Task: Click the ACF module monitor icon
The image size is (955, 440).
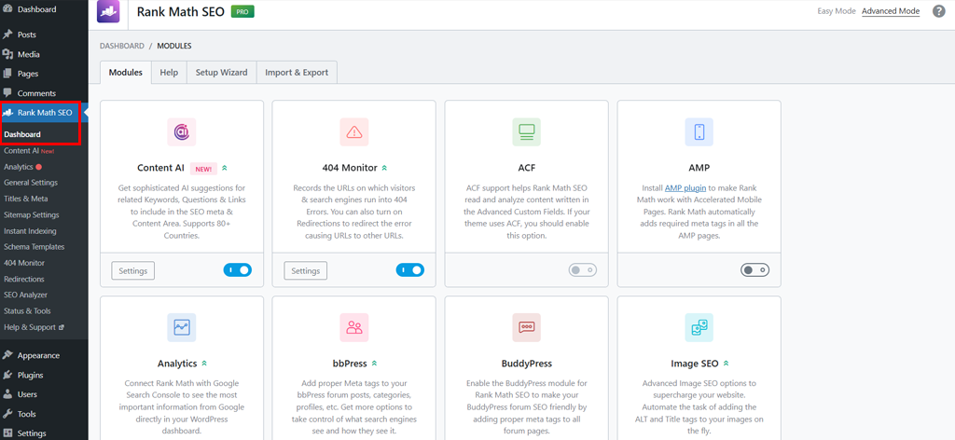Action: (x=526, y=132)
